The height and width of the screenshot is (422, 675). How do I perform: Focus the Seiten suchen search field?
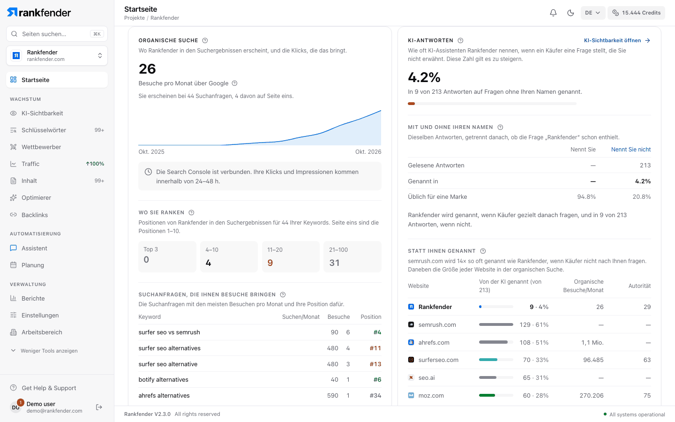(57, 34)
